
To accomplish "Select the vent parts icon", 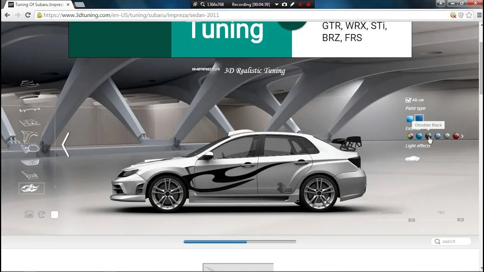I will pos(30,175).
